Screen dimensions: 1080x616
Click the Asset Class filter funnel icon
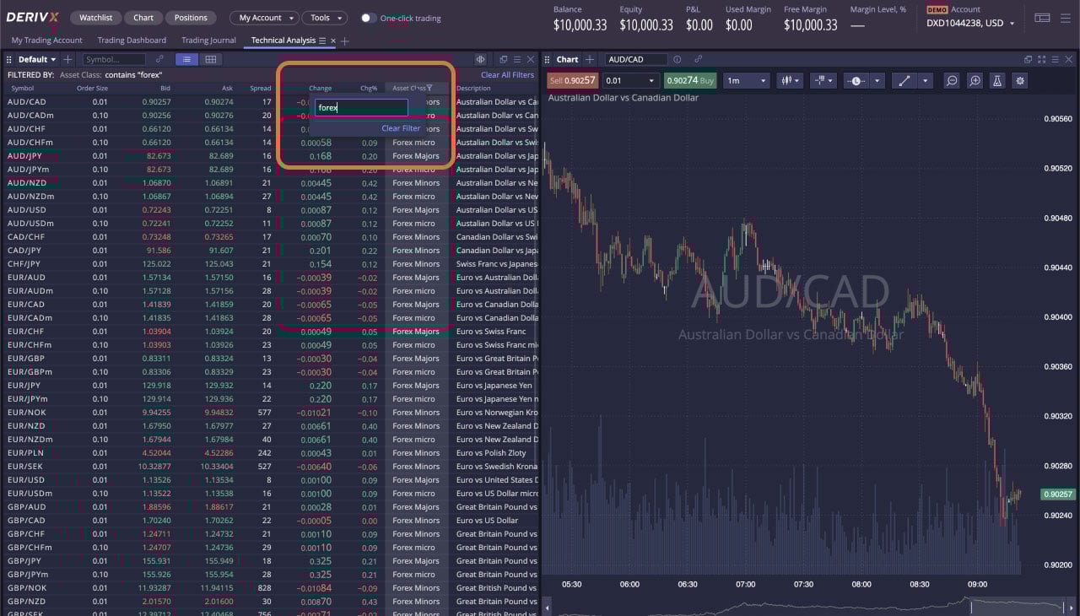[x=429, y=88]
